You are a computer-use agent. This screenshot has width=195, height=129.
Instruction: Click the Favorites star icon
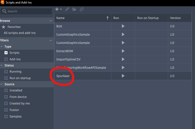coord(4,27)
